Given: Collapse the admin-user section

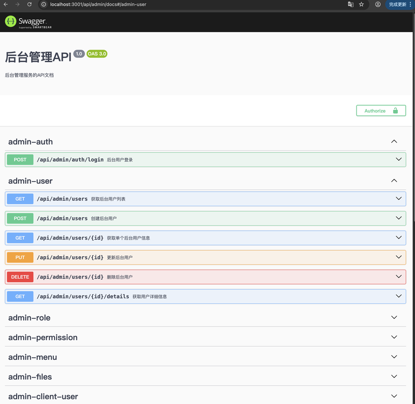Looking at the screenshot, I should 394,181.
